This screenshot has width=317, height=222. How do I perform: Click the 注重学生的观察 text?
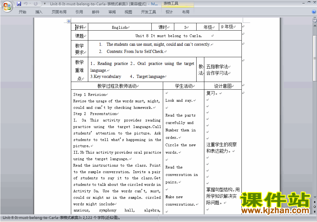pyautogui.click(x=221, y=144)
